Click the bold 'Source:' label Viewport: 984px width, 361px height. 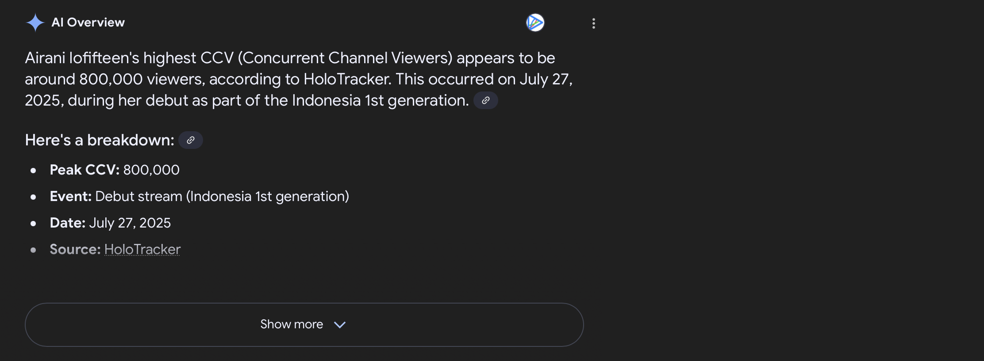pyautogui.click(x=75, y=249)
